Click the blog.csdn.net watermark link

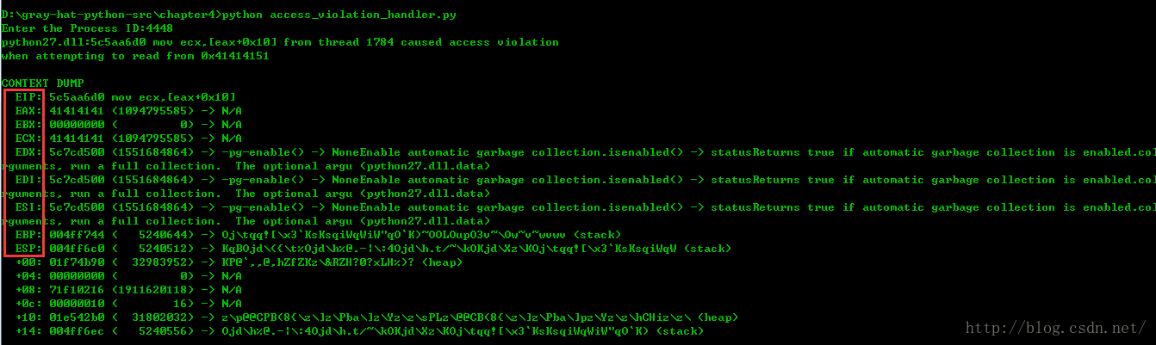[1055, 328]
